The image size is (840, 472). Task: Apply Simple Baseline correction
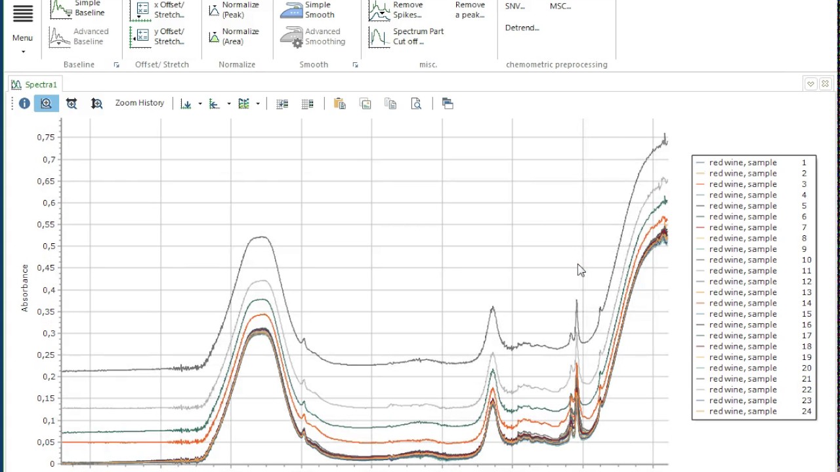(x=77, y=8)
